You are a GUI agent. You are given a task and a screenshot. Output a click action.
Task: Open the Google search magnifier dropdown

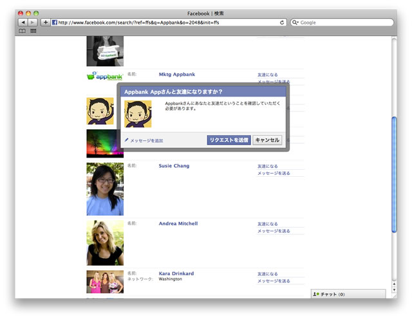click(x=295, y=23)
